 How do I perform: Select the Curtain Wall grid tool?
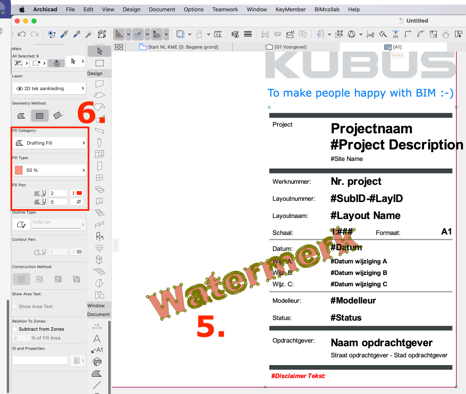pos(99,154)
